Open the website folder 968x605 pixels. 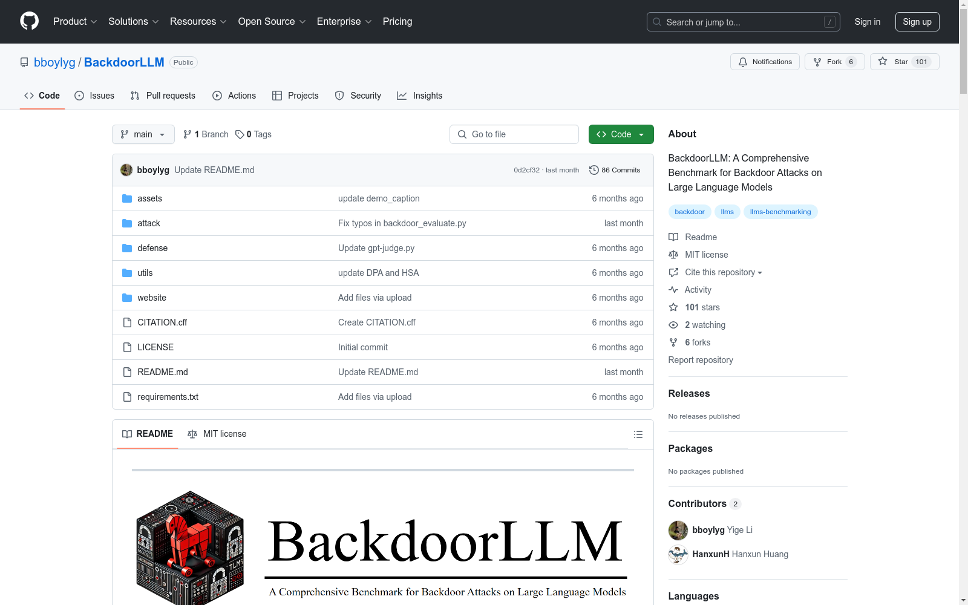(152, 298)
